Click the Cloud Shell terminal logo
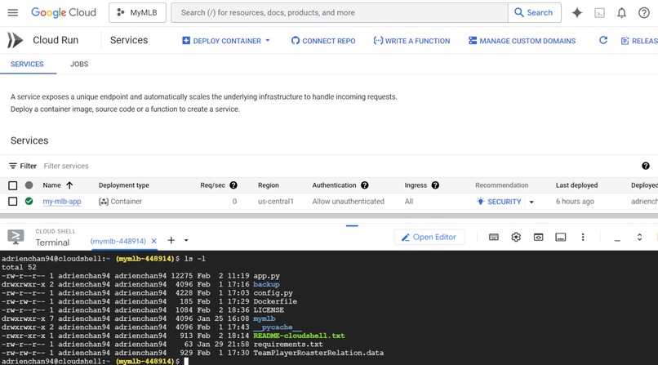Image resolution: width=658 pixels, height=365 pixels. (16, 237)
